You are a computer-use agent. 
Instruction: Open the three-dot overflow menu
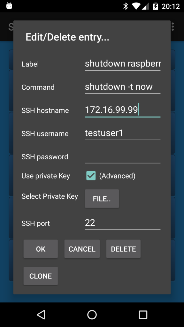(172, 27)
